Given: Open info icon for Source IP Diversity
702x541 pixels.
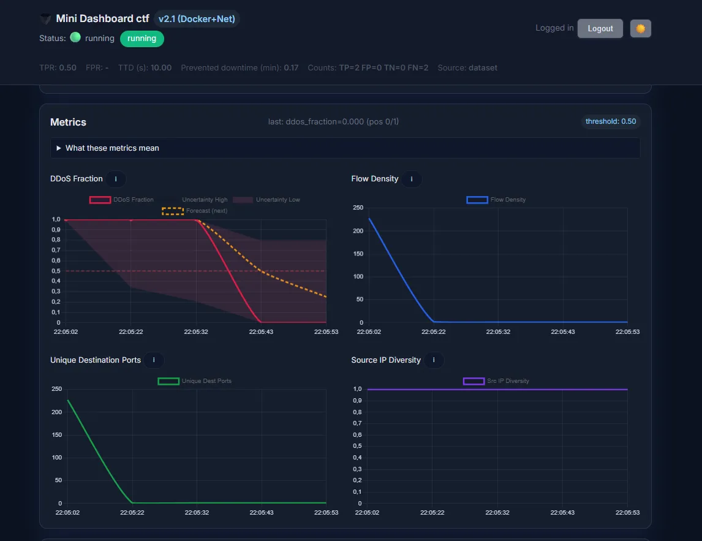Looking at the screenshot, I should pyautogui.click(x=434, y=360).
